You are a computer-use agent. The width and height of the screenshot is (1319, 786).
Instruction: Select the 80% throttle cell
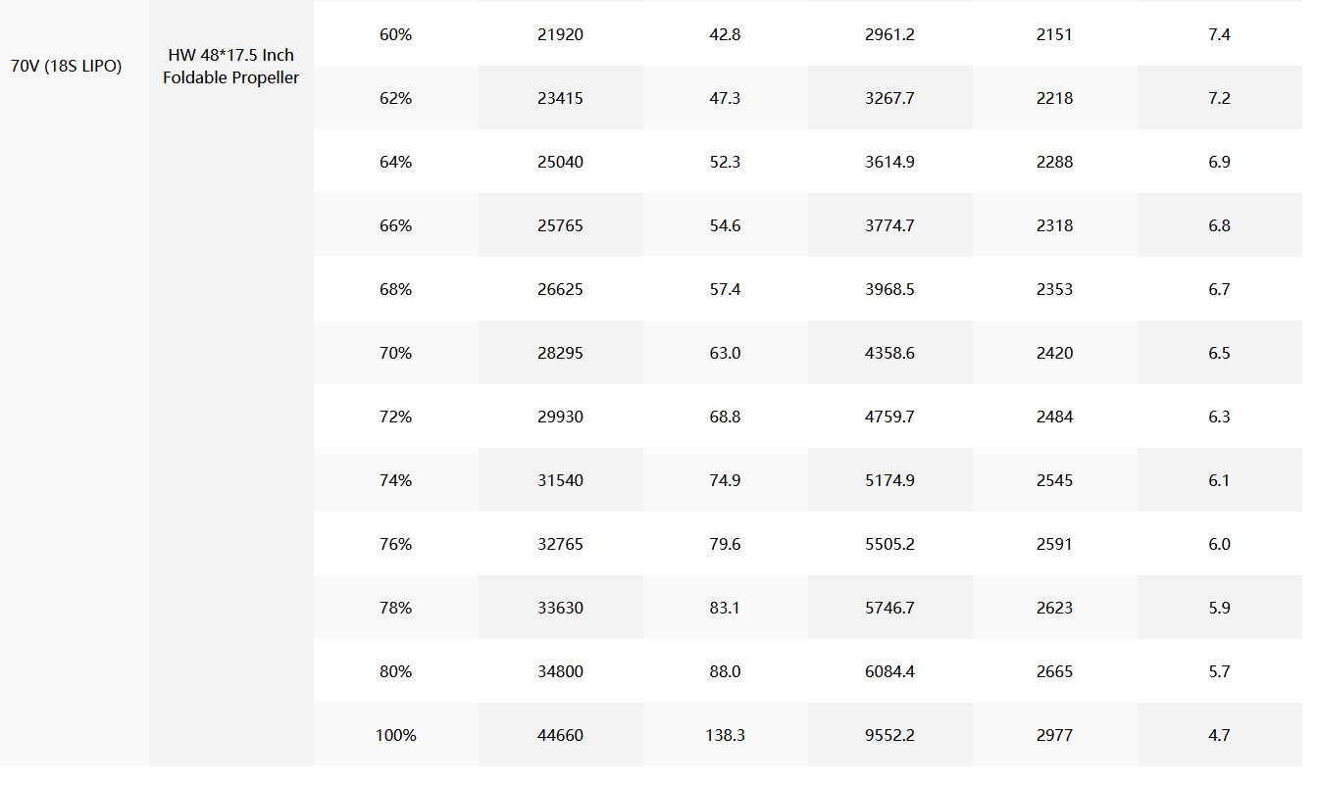[395, 671]
